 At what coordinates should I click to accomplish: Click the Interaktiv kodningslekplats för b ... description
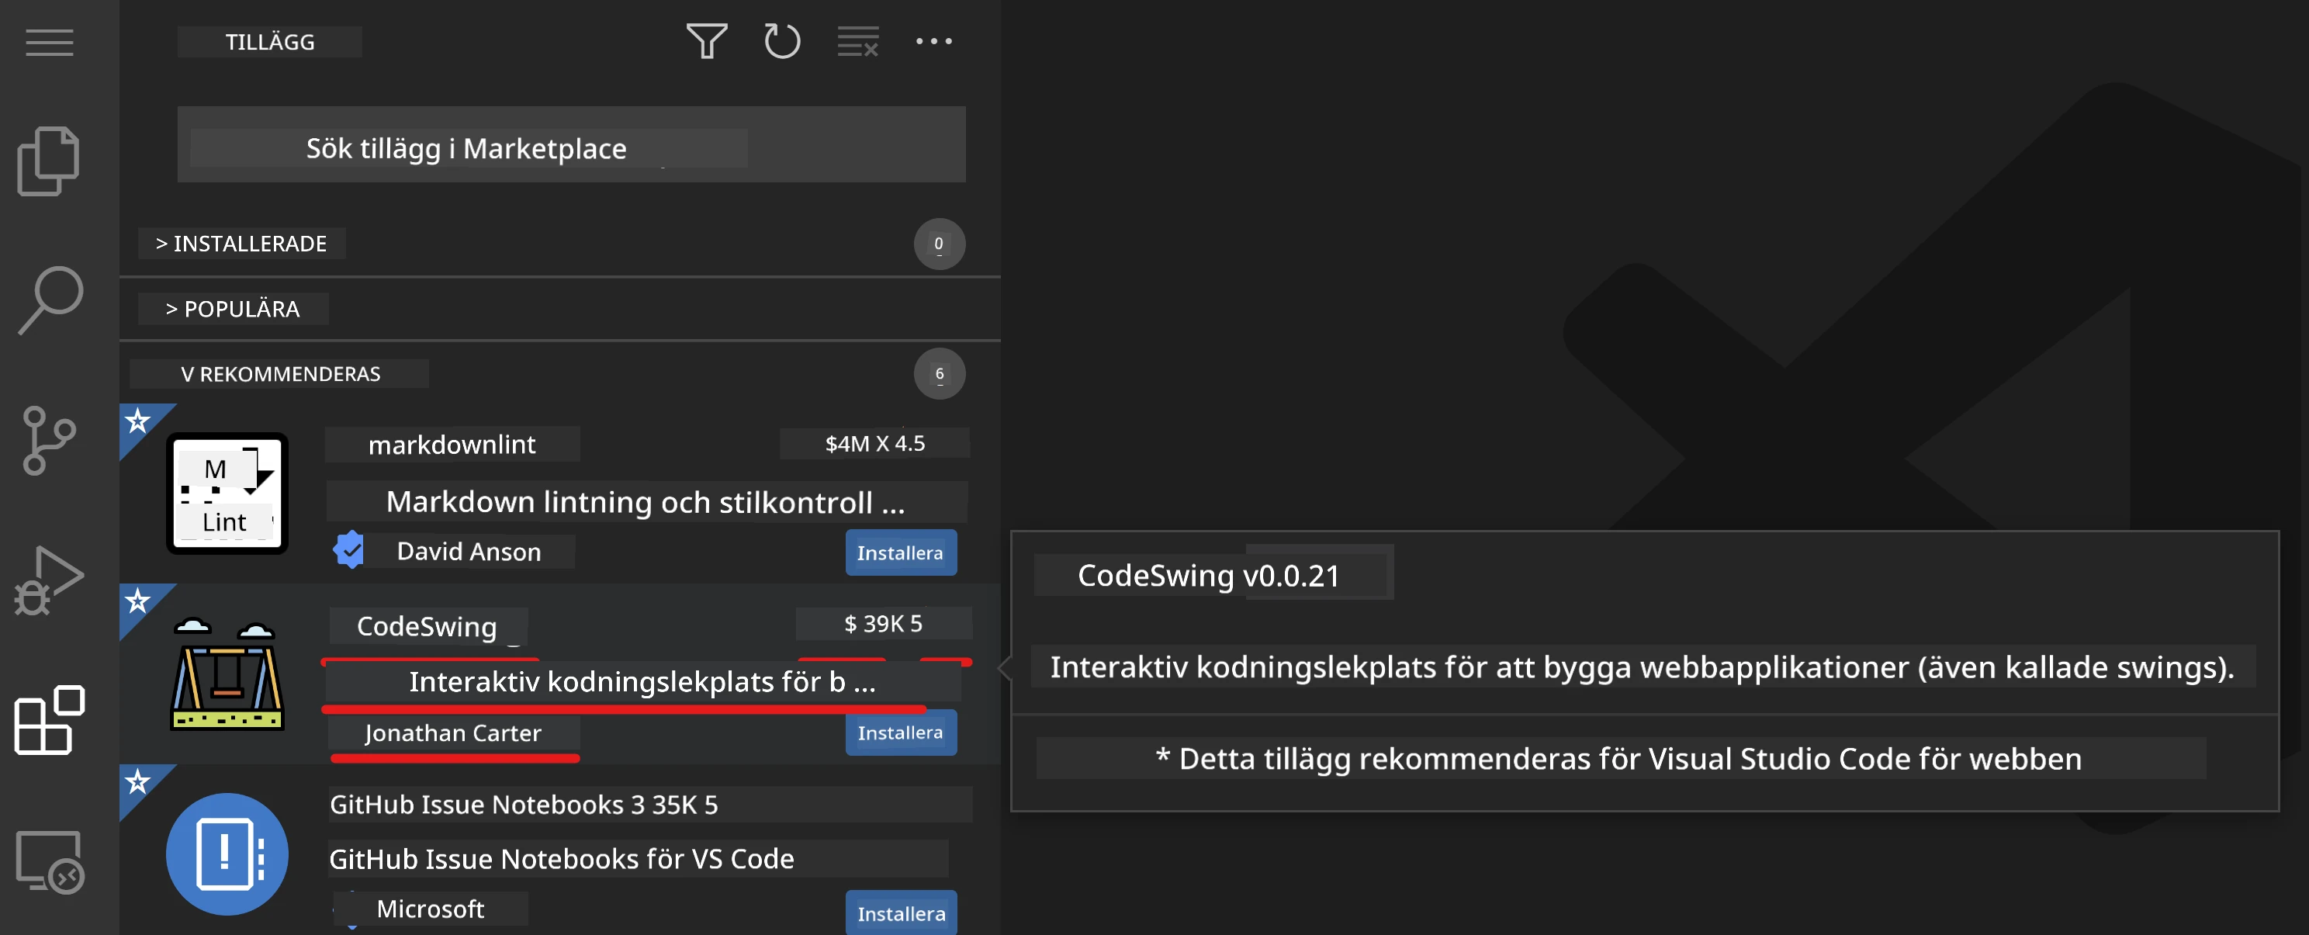[x=642, y=682]
